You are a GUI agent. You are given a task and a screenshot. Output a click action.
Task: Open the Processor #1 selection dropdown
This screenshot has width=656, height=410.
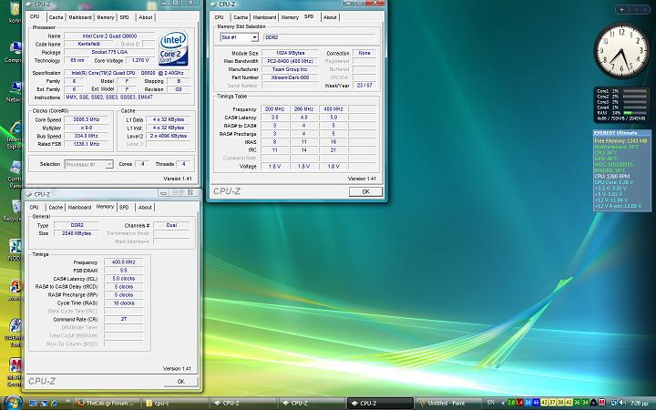click(x=108, y=164)
